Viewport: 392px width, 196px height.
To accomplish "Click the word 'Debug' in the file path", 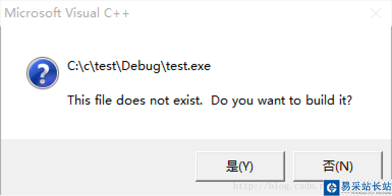I will pos(141,67).
